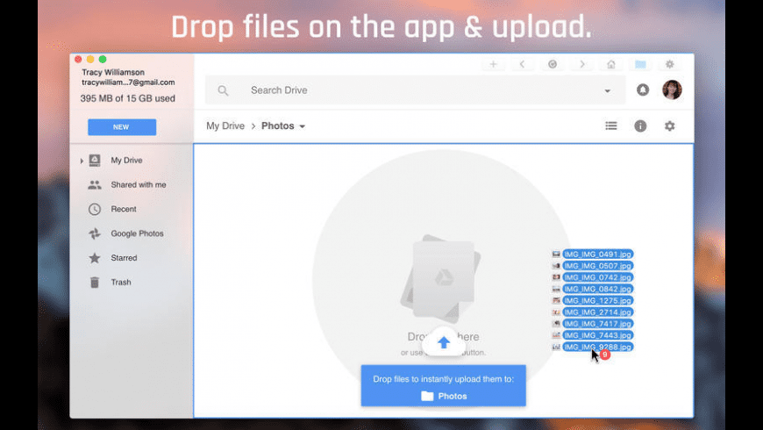Open the top toolbar gear settings

click(x=669, y=64)
